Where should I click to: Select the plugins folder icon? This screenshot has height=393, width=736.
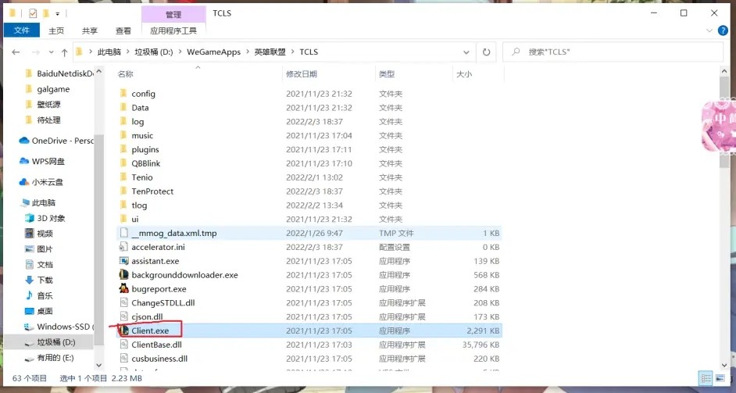(x=123, y=149)
